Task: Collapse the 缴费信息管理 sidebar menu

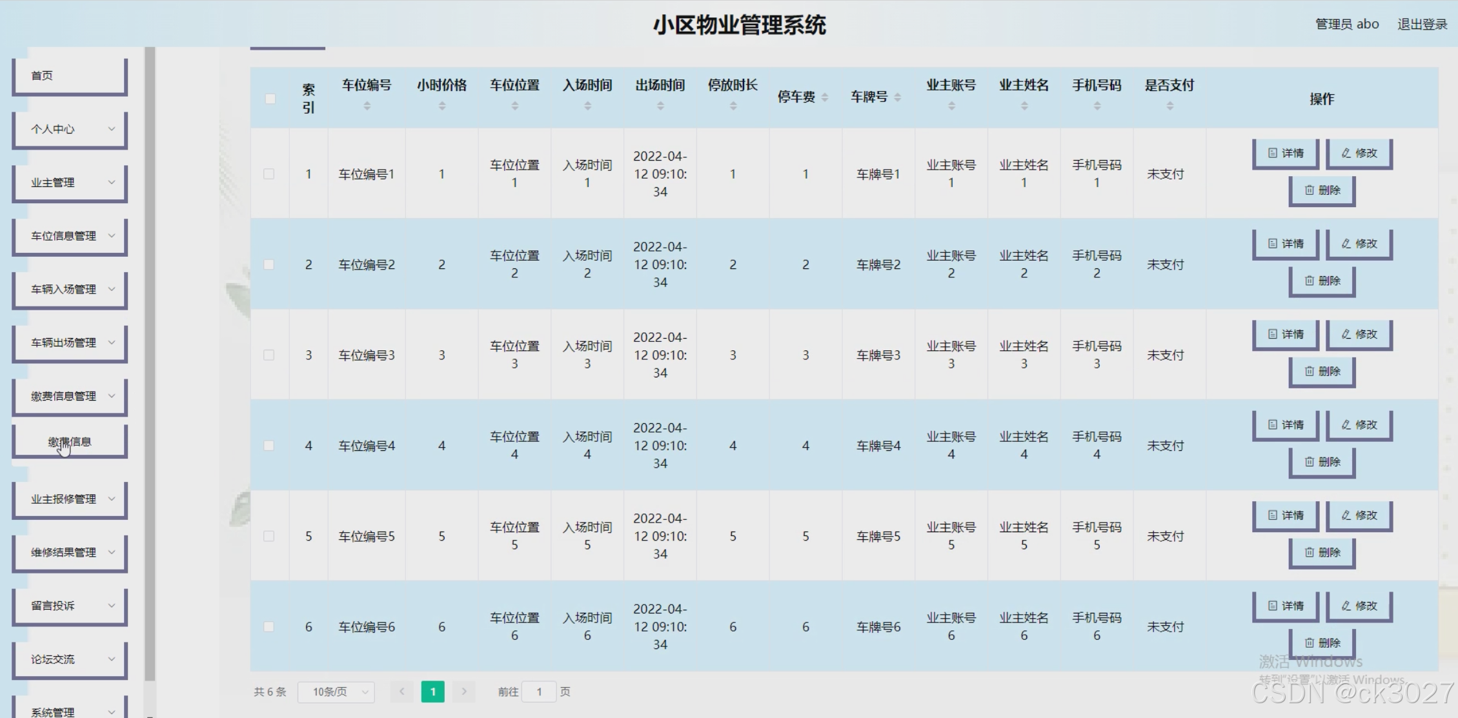Action: click(70, 396)
